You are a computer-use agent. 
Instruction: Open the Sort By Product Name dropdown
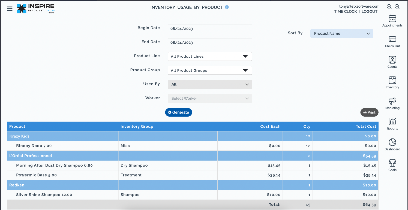point(341,34)
